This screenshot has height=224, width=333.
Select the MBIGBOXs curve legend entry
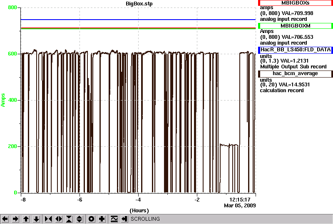tap(296, 3)
